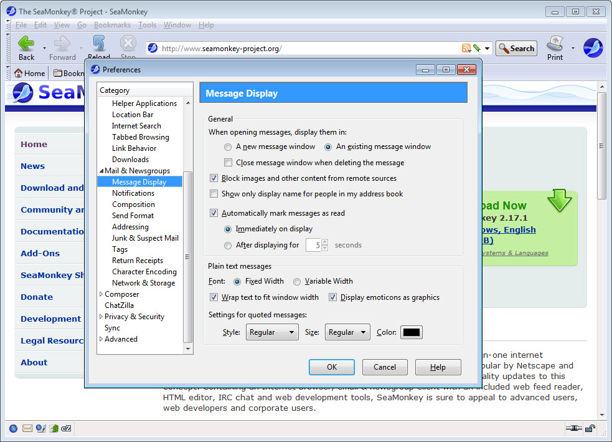This screenshot has width=612, height=442.
Task: Click the green Back arrow icon
Action: tap(26, 44)
